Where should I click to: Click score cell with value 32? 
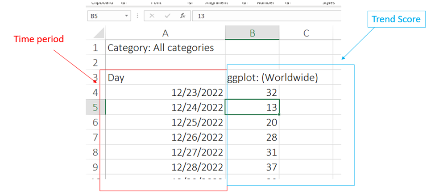252,92
